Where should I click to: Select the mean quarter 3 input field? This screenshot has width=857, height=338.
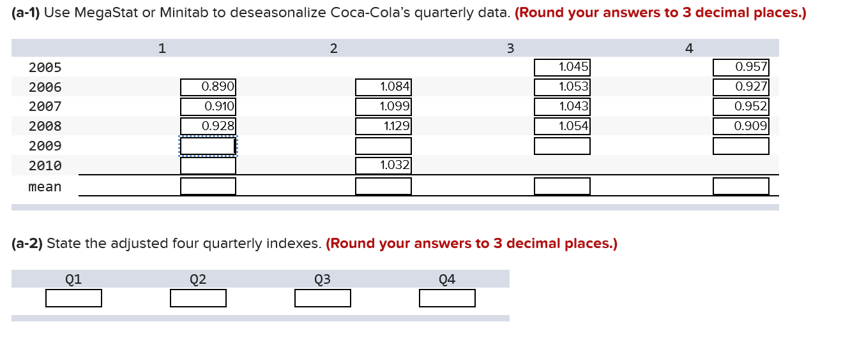click(562, 186)
